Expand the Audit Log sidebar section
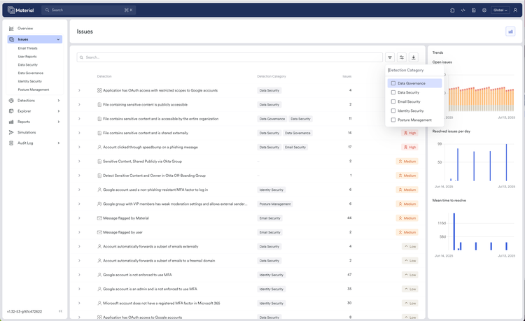The image size is (525, 321). pos(59,143)
